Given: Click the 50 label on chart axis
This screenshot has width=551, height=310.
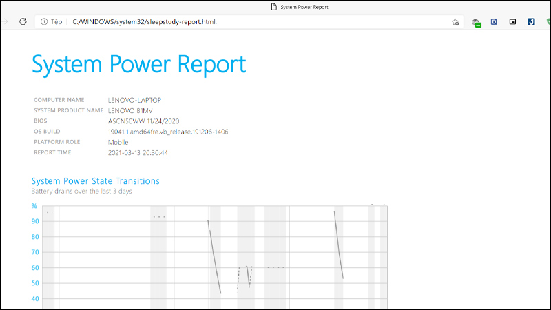Looking at the screenshot, I should point(35,283).
